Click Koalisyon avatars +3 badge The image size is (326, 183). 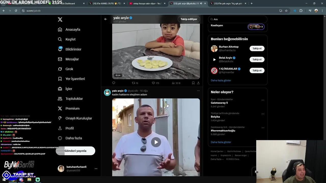tap(256, 27)
